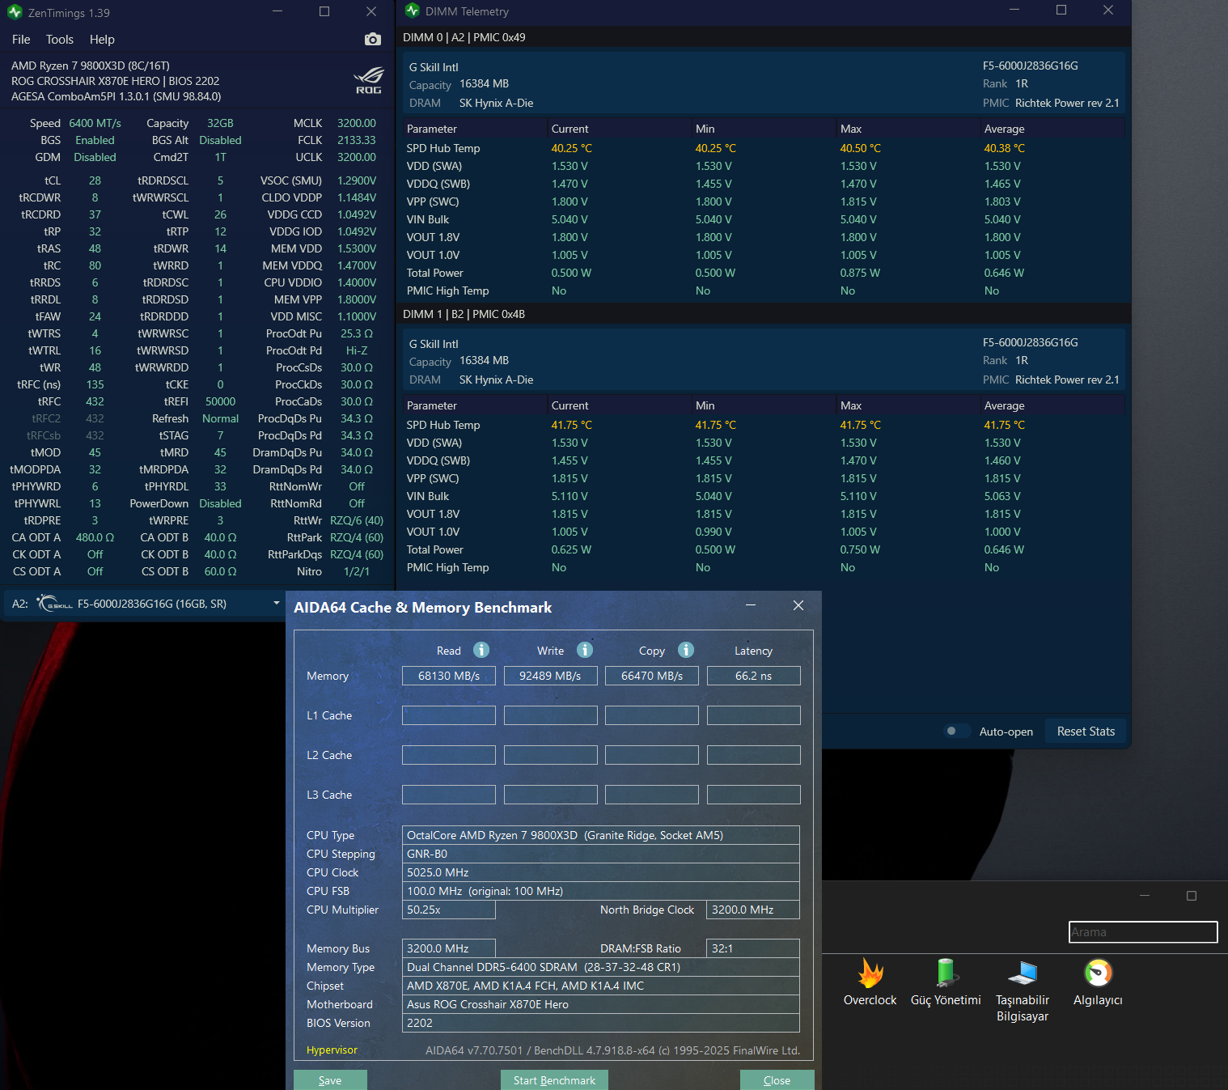Click the ROG logo in ZenTimings

[369, 80]
